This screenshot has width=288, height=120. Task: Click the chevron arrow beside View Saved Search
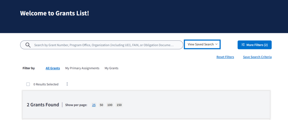[216, 44]
